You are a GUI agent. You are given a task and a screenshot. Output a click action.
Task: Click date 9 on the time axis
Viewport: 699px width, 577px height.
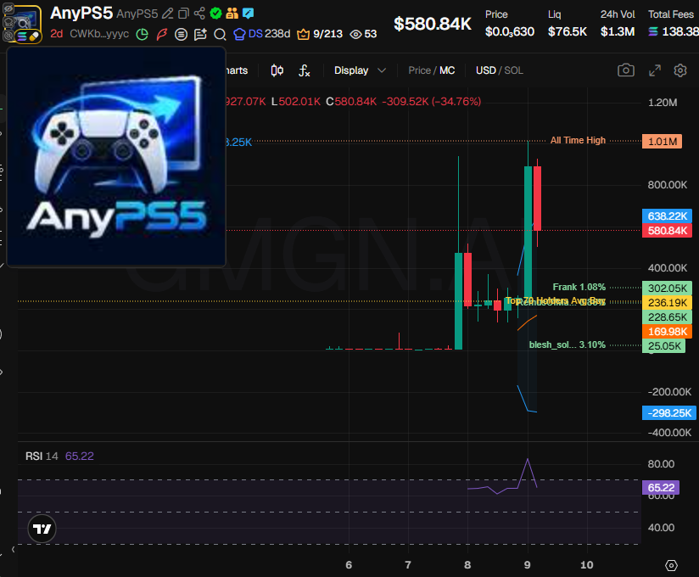point(528,565)
